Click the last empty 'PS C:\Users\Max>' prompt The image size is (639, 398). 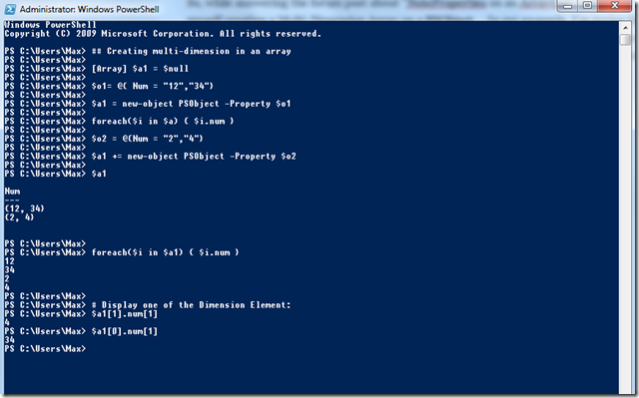[x=45, y=349]
